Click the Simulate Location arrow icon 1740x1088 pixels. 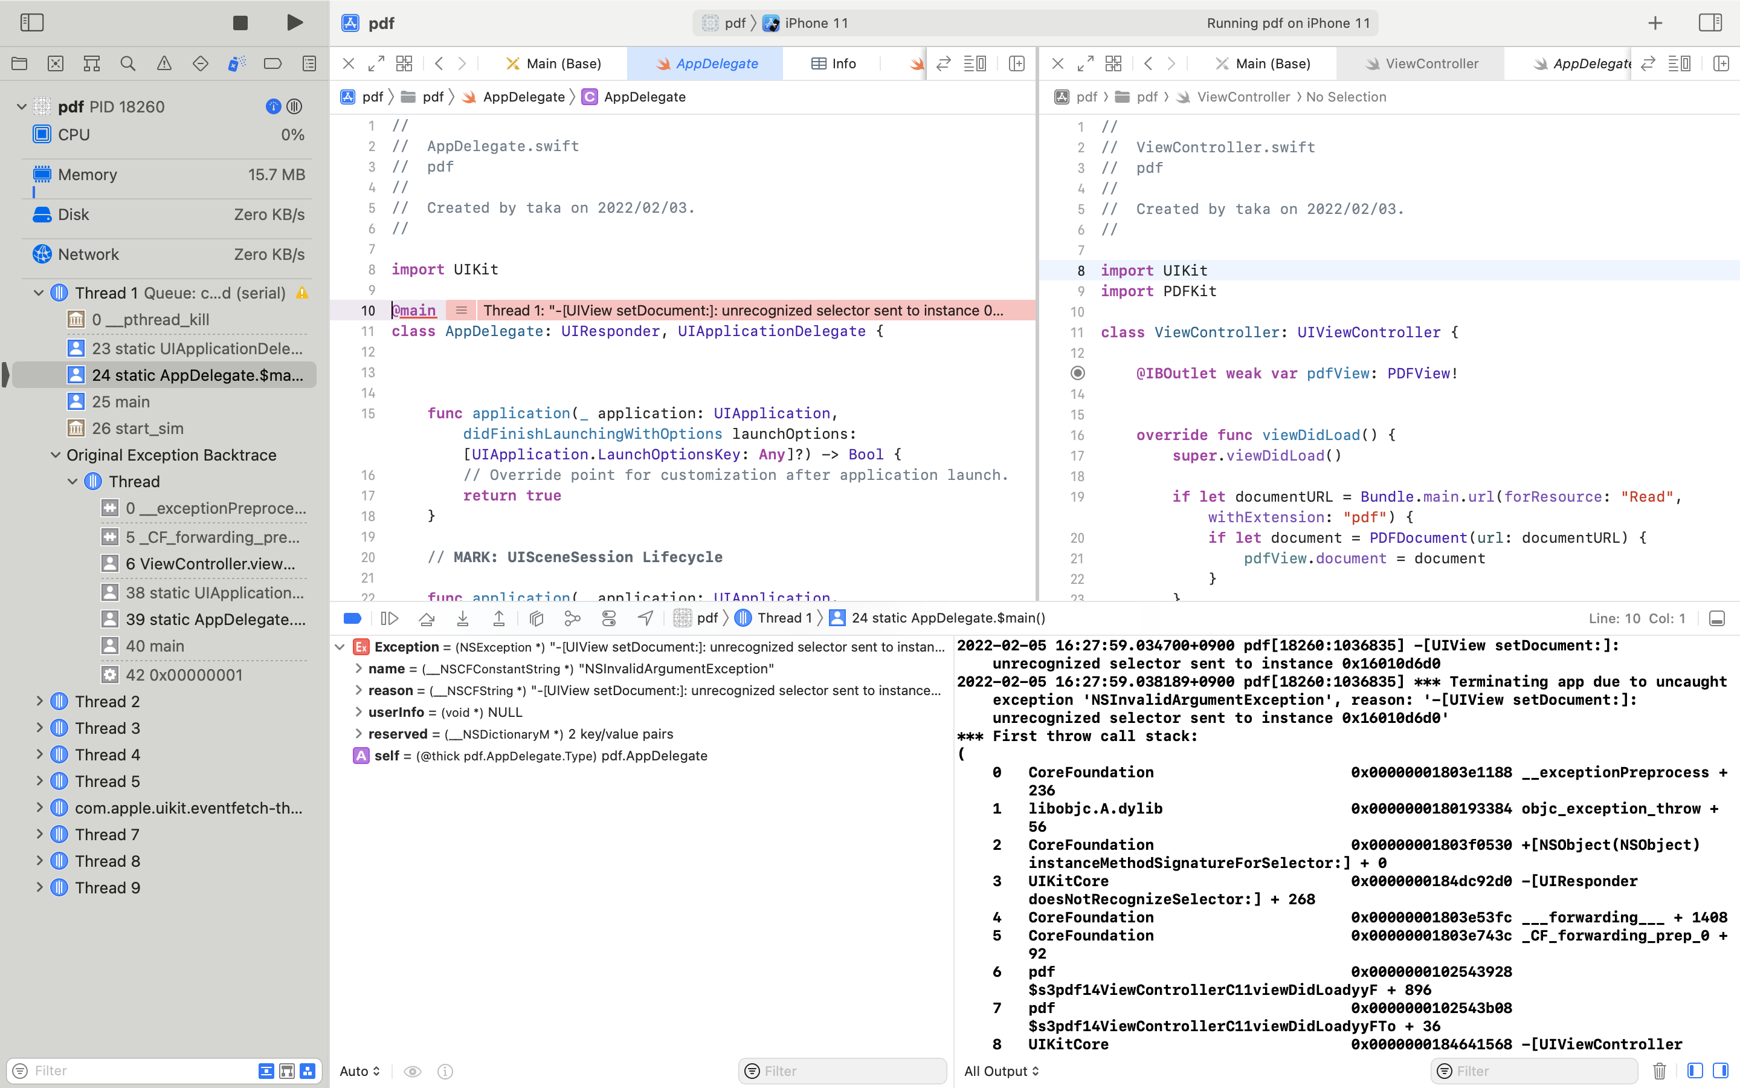[646, 618]
